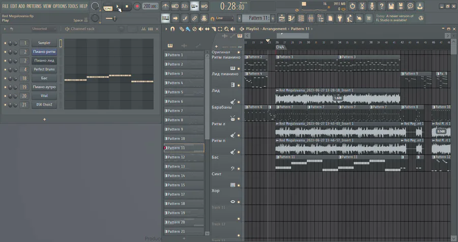Viewport: 458px width, 242px height.
Task: Mute the Барабаны playlist track
Action: coord(239,119)
